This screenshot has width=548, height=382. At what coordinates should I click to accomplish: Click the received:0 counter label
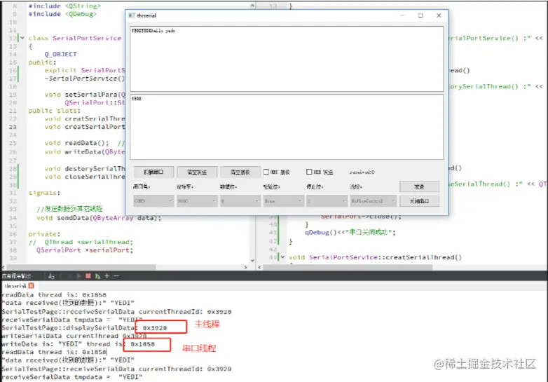[x=362, y=172]
